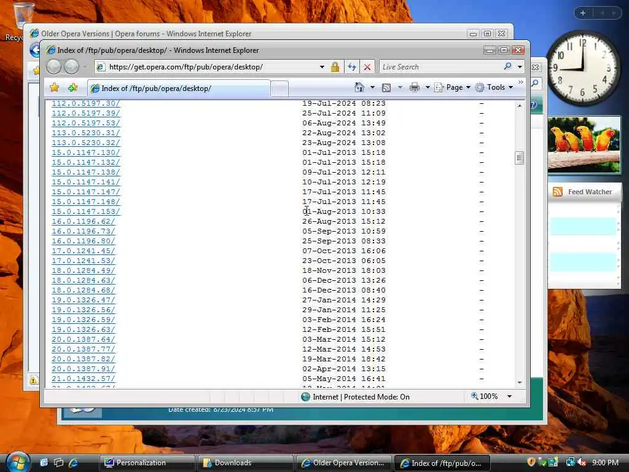The image size is (629, 472).
Task: Click the red Stop loading icon
Action: click(x=367, y=67)
